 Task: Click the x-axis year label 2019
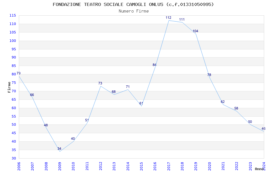pos(196,166)
